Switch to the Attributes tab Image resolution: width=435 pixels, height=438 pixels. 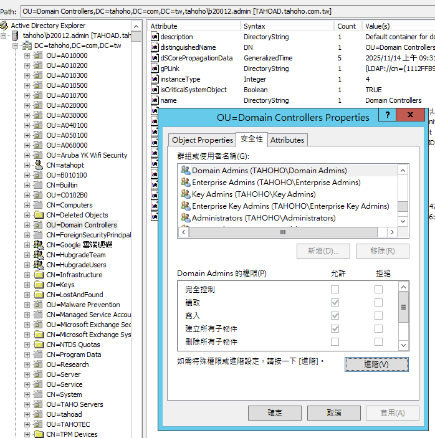[287, 140]
